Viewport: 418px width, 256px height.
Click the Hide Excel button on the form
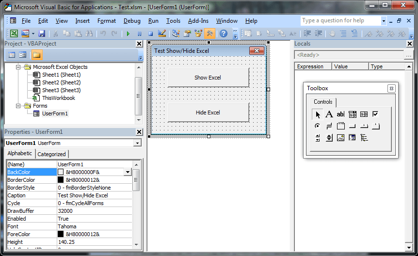[209, 112]
